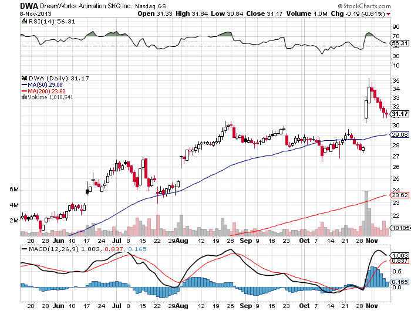Open the StockCharts.com copyright link
The image size is (411, 311).
pos(365,6)
